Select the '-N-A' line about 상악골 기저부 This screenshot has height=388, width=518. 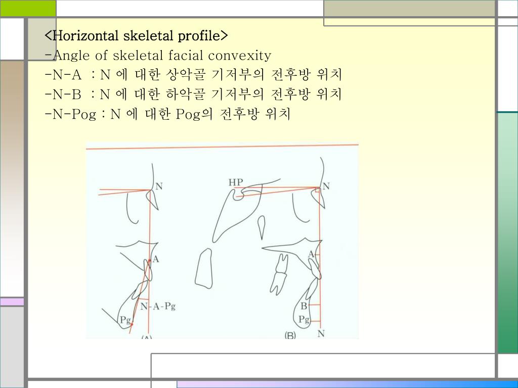click(x=193, y=75)
